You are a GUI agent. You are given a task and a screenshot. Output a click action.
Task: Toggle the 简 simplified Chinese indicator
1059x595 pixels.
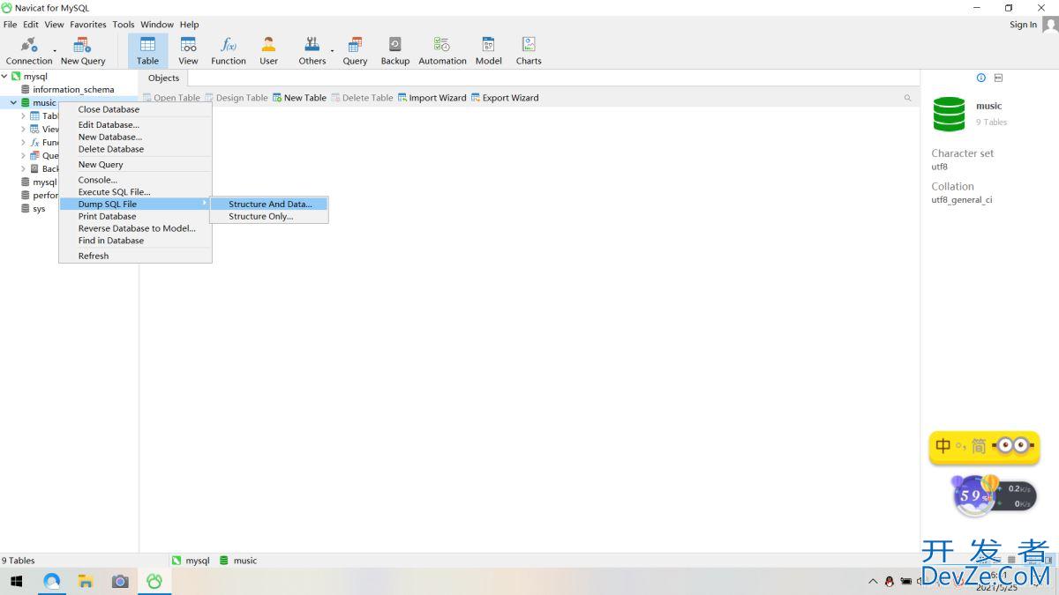point(977,446)
